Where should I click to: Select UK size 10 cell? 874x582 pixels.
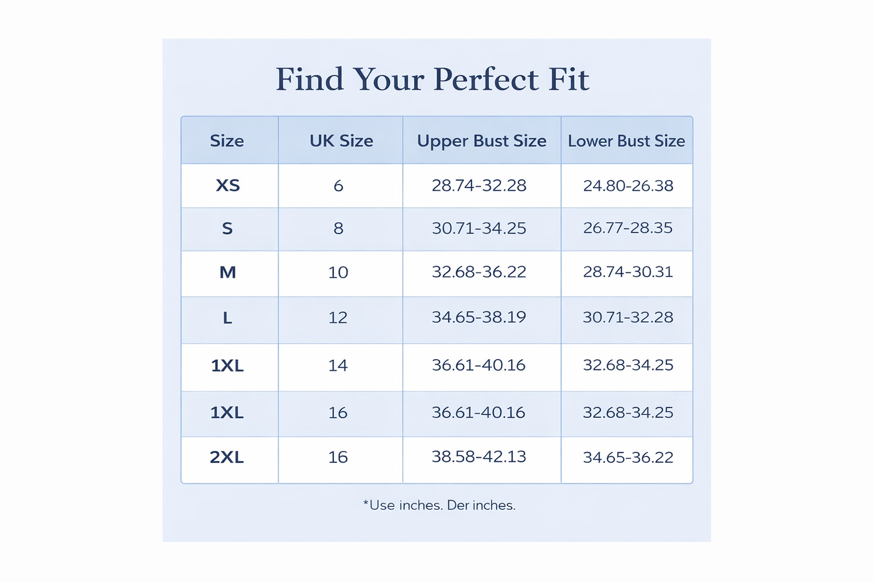click(338, 273)
